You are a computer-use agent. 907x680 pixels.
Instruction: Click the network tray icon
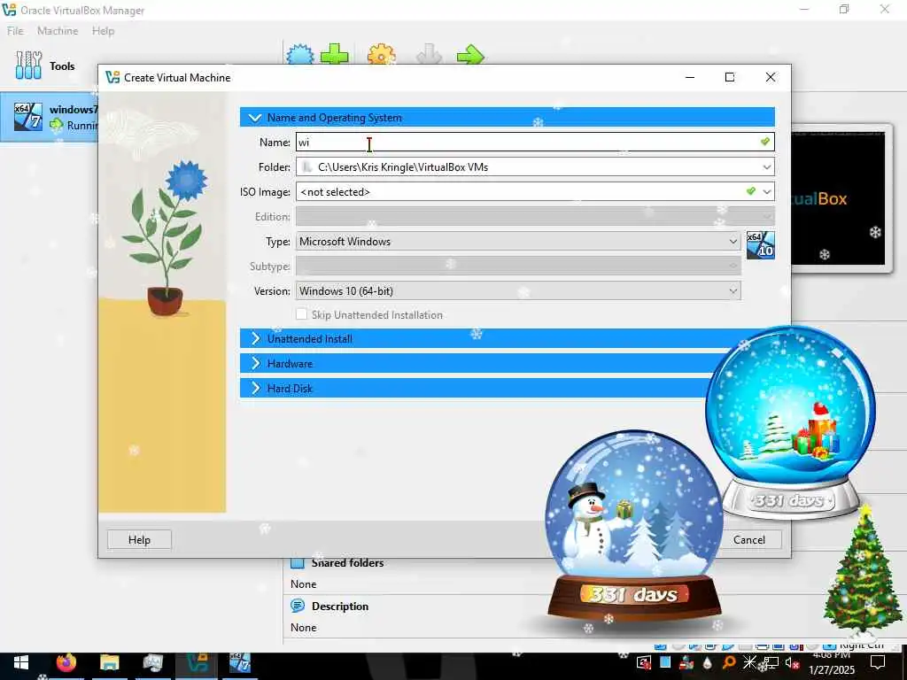771,662
